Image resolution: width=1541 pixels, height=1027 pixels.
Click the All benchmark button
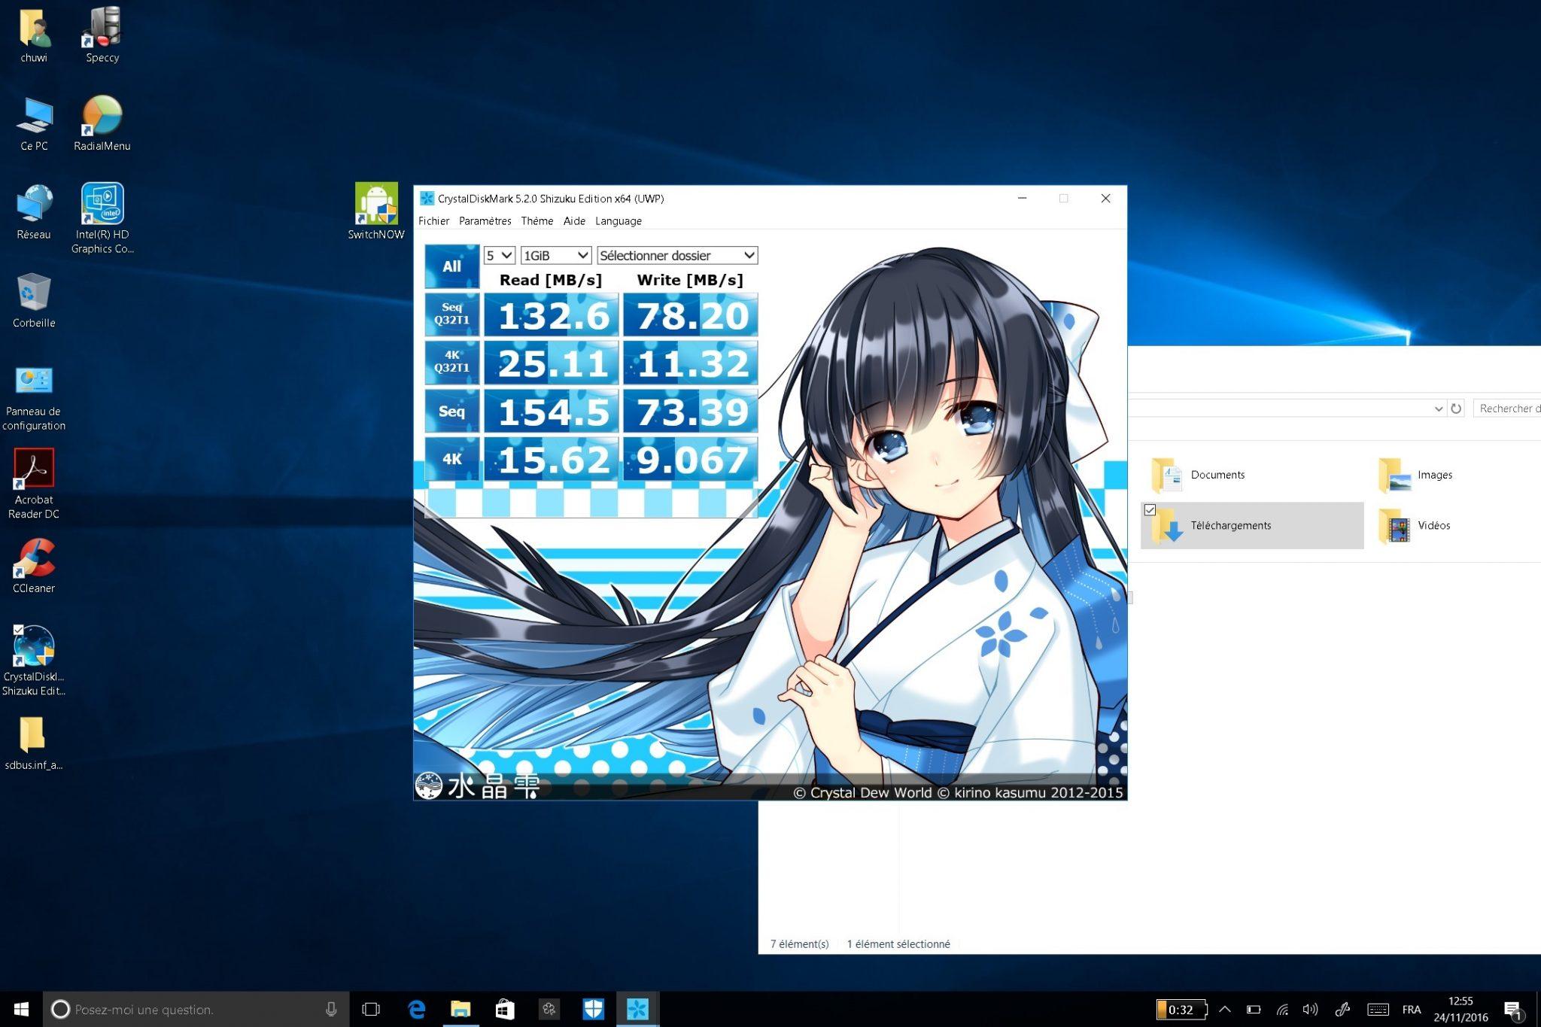451,266
